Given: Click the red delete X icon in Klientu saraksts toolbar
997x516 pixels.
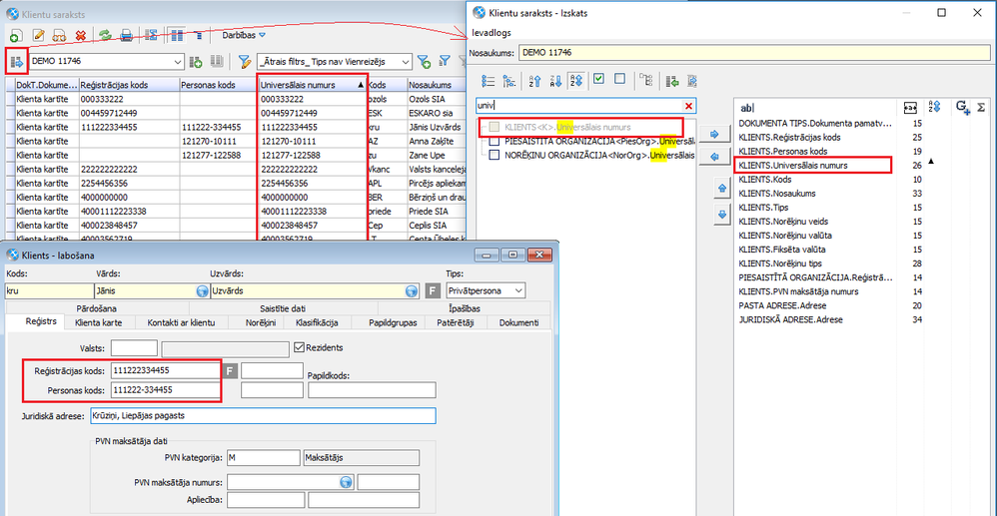Looking at the screenshot, I should (81, 35).
